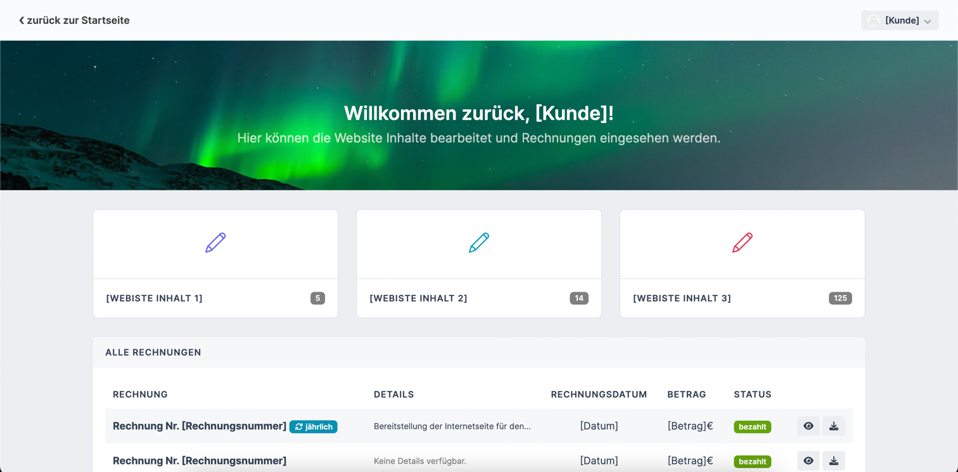Open [WEBISTE INHALT 3] card label

(682, 299)
